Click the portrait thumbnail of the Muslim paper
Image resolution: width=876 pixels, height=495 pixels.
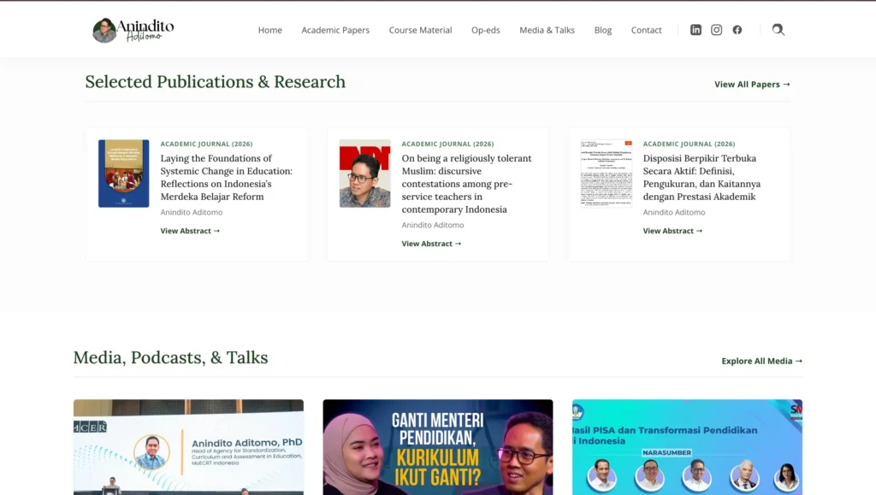click(364, 174)
